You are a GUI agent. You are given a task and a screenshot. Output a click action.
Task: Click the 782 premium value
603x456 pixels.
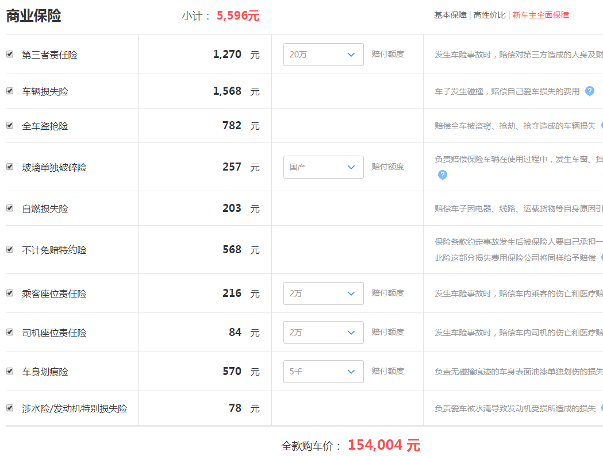[232, 126]
